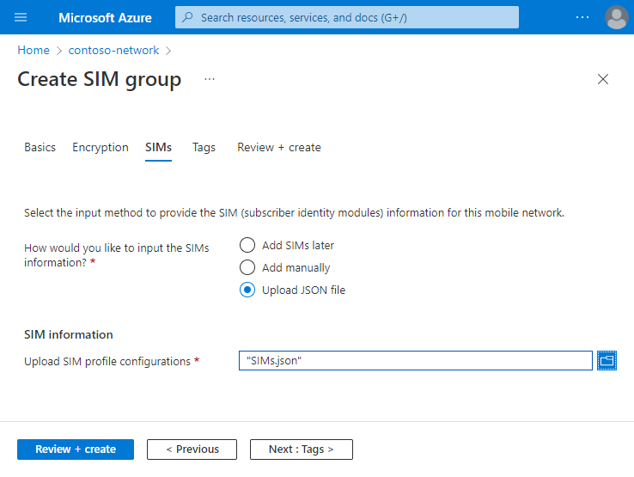Open the Encryption tab
This screenshot has height=477, width=634.
(x=101, y=147)
